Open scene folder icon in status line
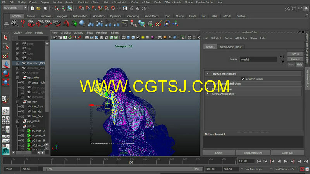Image resolution: width=310 pixels, height=174 pixels. coord(38,8)
